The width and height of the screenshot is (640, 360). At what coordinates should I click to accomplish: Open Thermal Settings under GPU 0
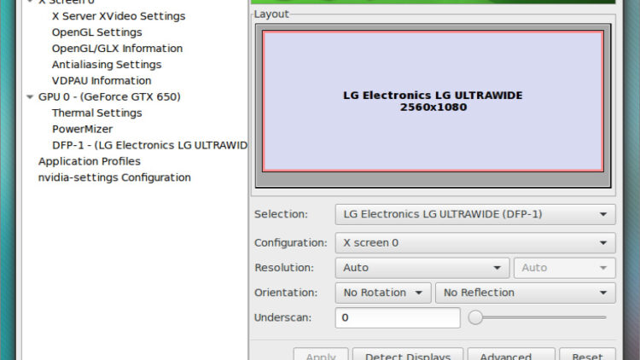coord(96,113)
